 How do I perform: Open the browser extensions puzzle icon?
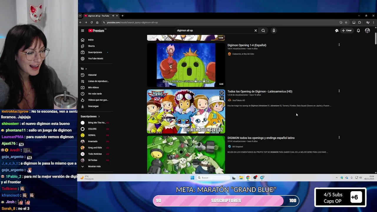tap(359, 22)
